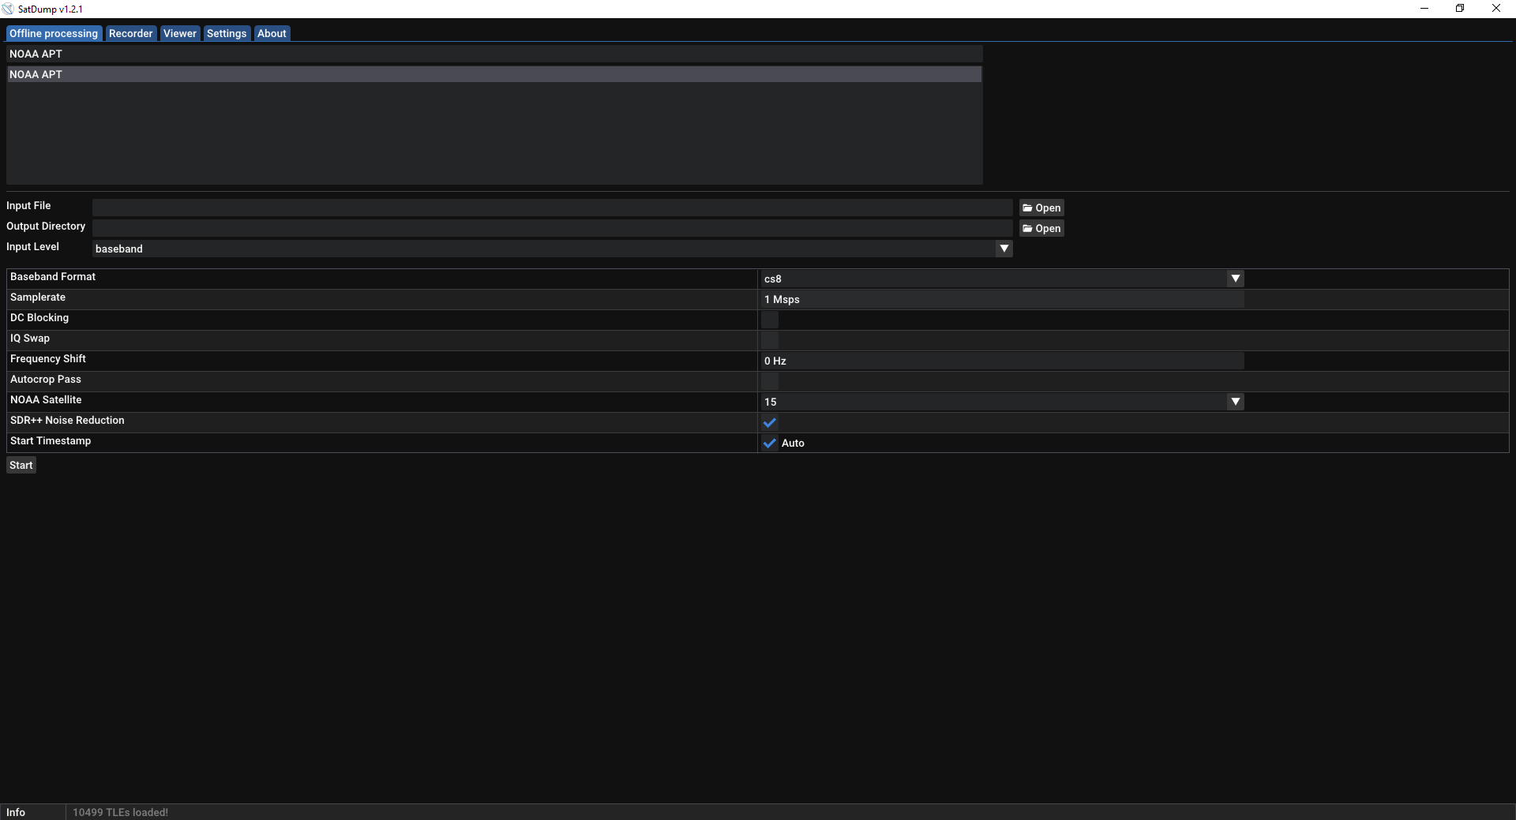Click the NOAA Satellite label
This screenshot has height=820, width=1516.
click(x=46, y=399)
